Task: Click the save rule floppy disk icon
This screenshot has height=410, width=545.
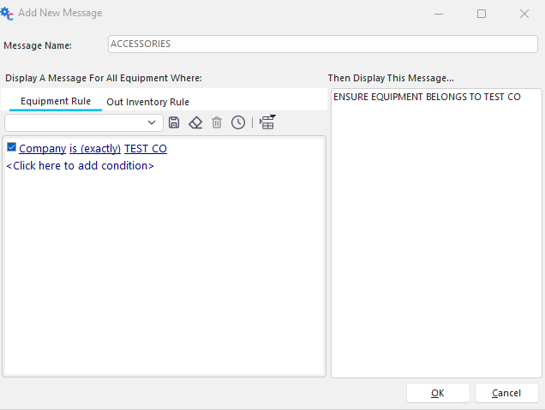Action: pos(174,122)
